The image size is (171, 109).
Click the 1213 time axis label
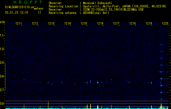click(x=51, y=23)
